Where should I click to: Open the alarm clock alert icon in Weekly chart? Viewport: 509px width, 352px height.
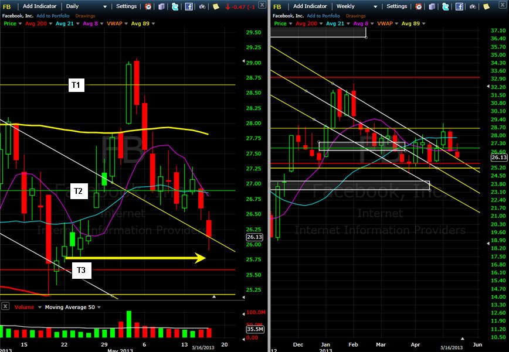(419, 6)
